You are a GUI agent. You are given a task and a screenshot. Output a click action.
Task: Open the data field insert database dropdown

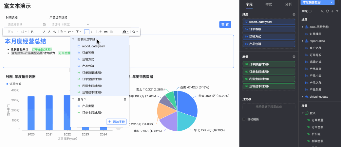125,32
